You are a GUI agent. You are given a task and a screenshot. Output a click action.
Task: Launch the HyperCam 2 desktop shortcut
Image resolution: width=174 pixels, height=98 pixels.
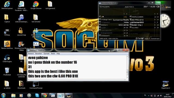click(x=166, y=85)
